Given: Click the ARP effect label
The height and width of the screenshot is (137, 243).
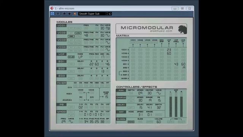Looking at the screenshot, I should (x=121, y=112).
